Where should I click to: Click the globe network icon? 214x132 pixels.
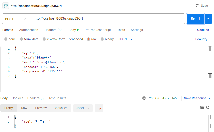(x=144, y=98)
